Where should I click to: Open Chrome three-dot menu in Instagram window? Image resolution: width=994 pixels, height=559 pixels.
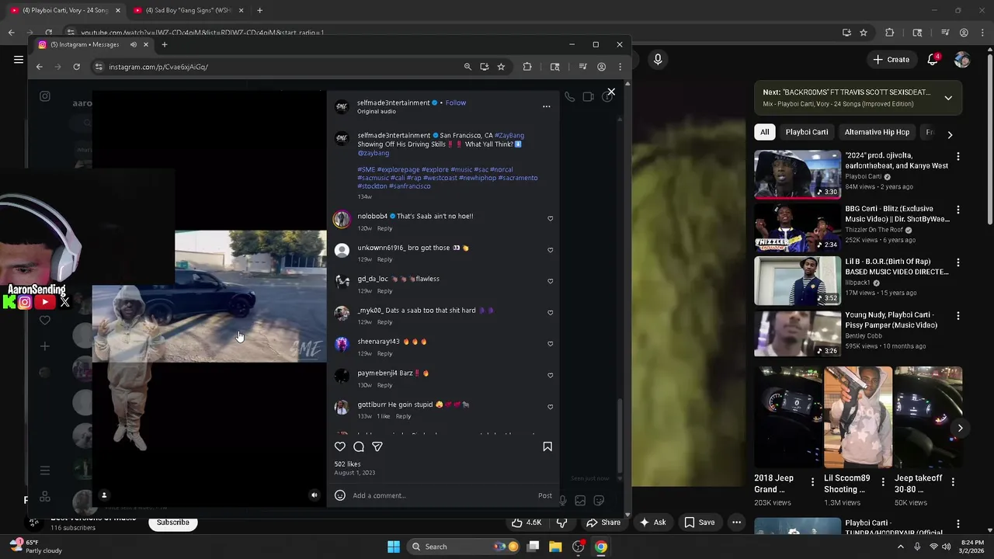click(x=619, y=67)
